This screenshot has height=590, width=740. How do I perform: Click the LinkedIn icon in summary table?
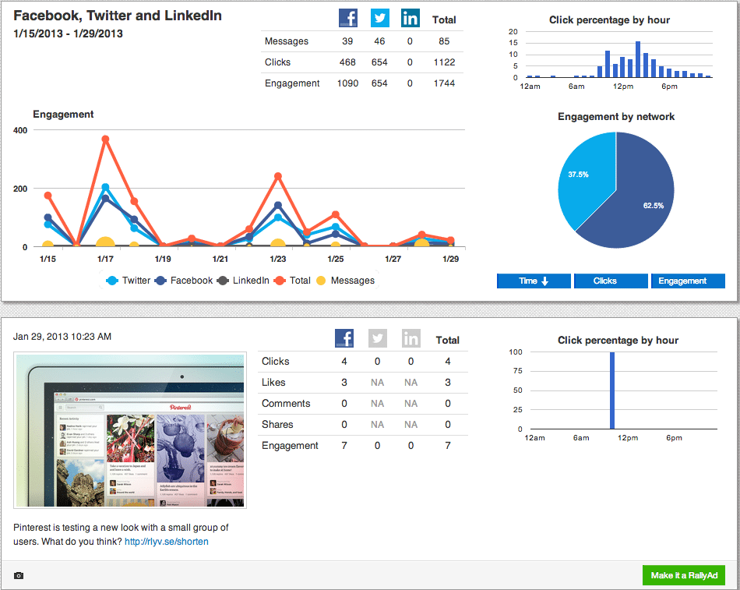410,19
